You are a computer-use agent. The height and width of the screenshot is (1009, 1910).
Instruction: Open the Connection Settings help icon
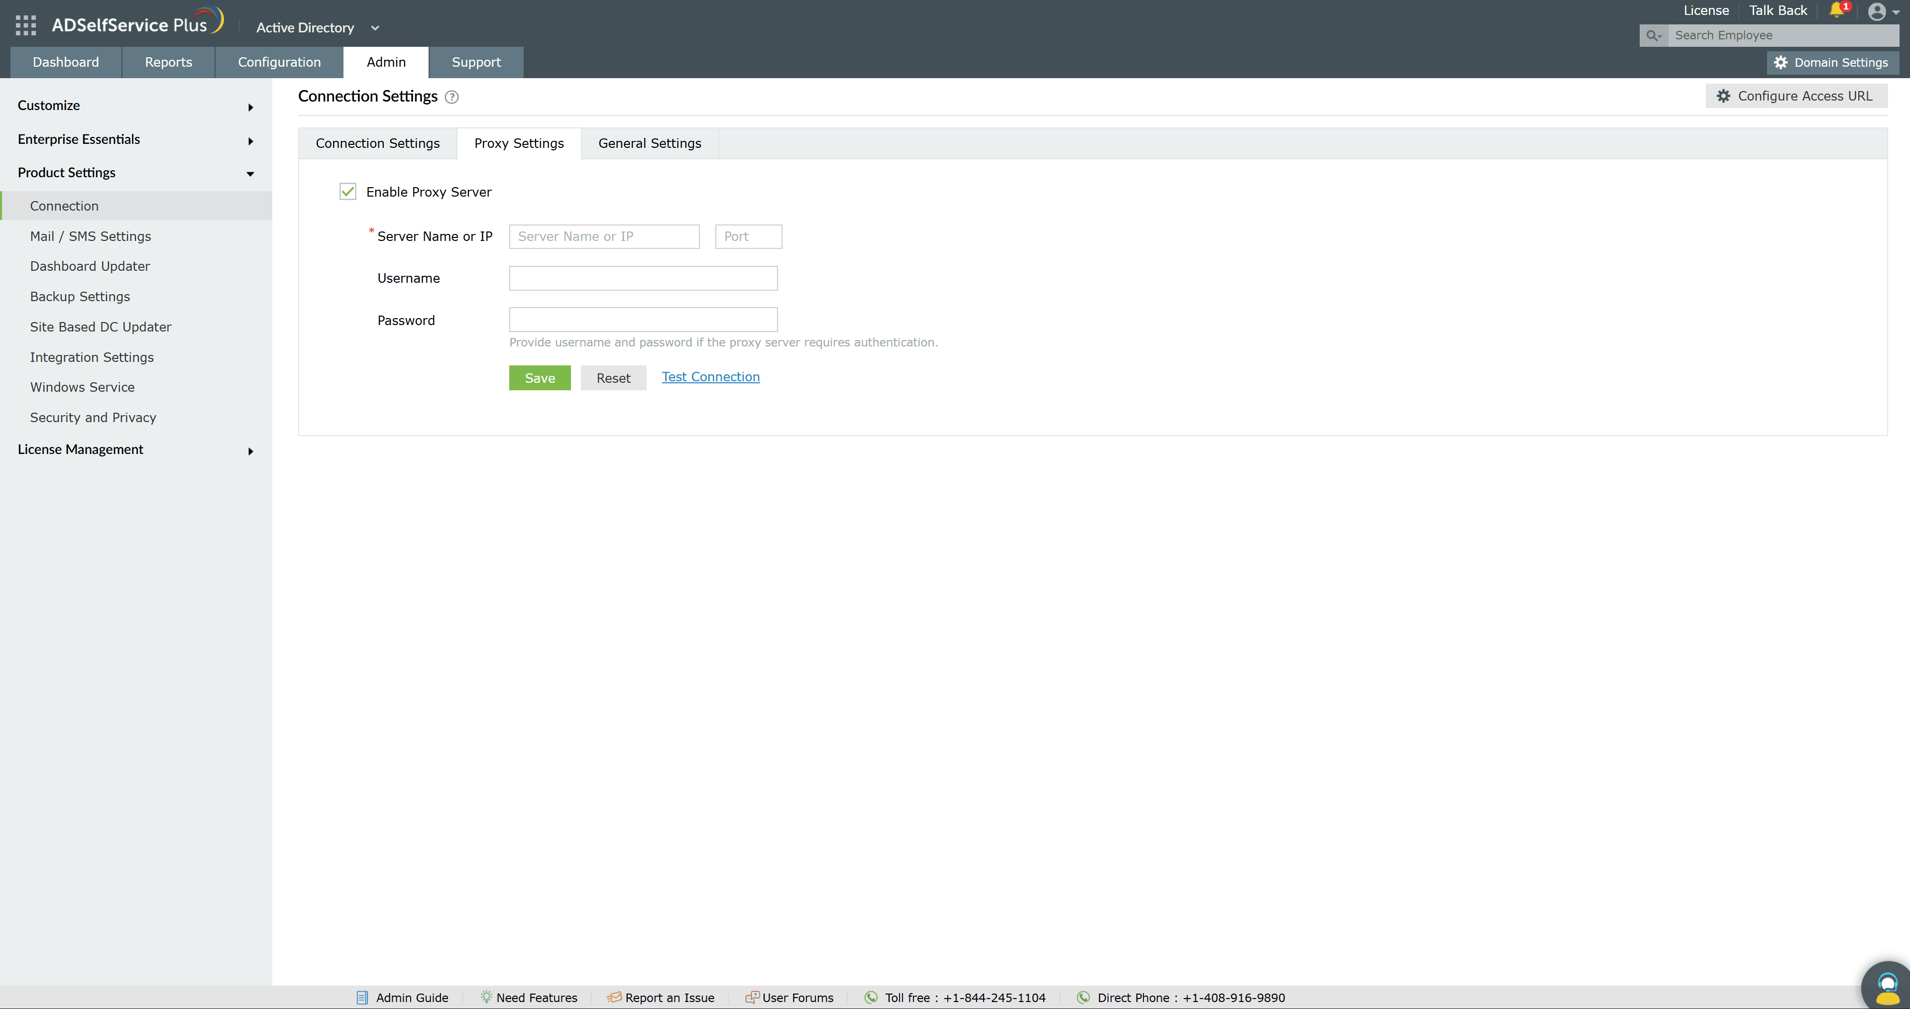(451, 97)
